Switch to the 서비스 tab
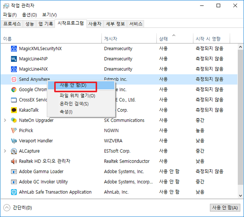The width and height of the screenshot is (244, 217). tap(136, 24)
